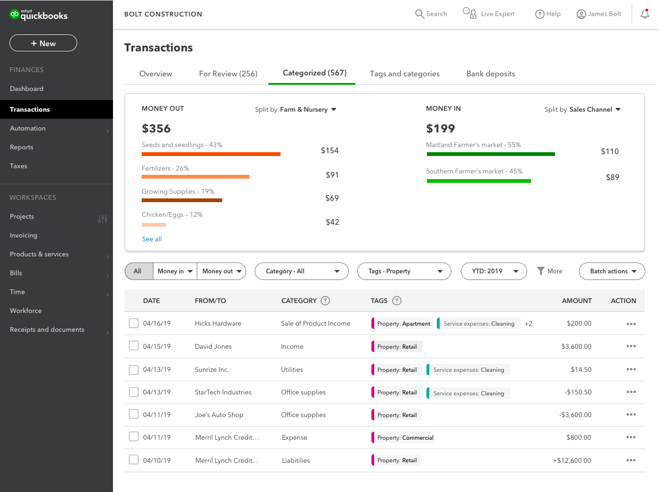659x492 pixels.
Task: Open action menu for Hicks Hardware row
Action: tap(631, 324)
